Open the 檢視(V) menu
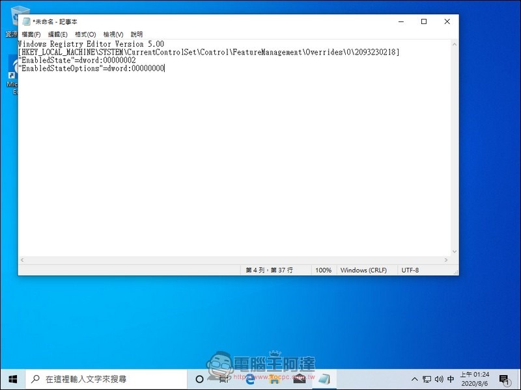 point(113,34)
